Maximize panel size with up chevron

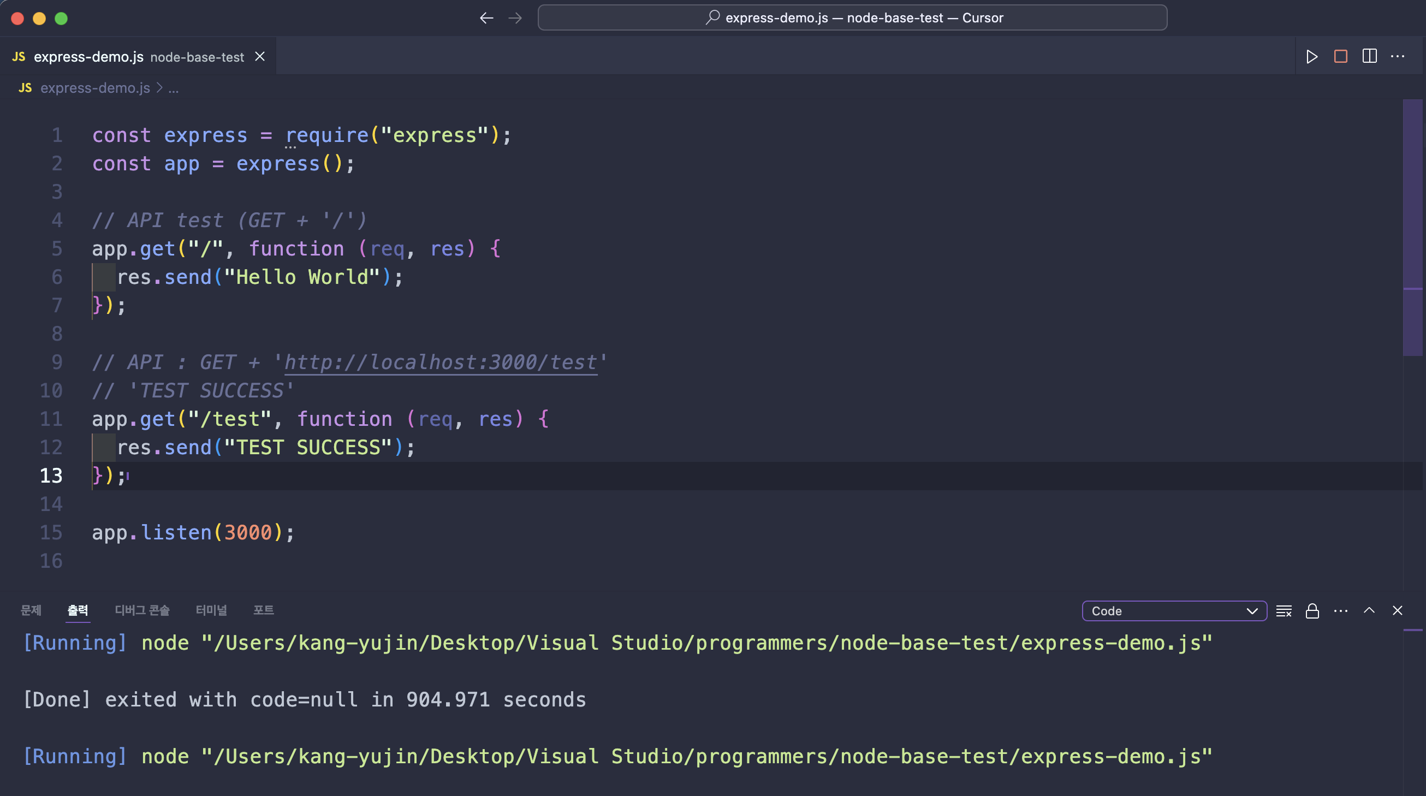[x=1369, y=610]
